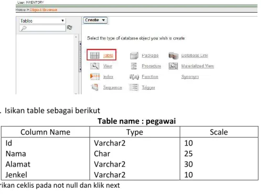Open the Package link

pyautogui.click(x=150, y=55)
